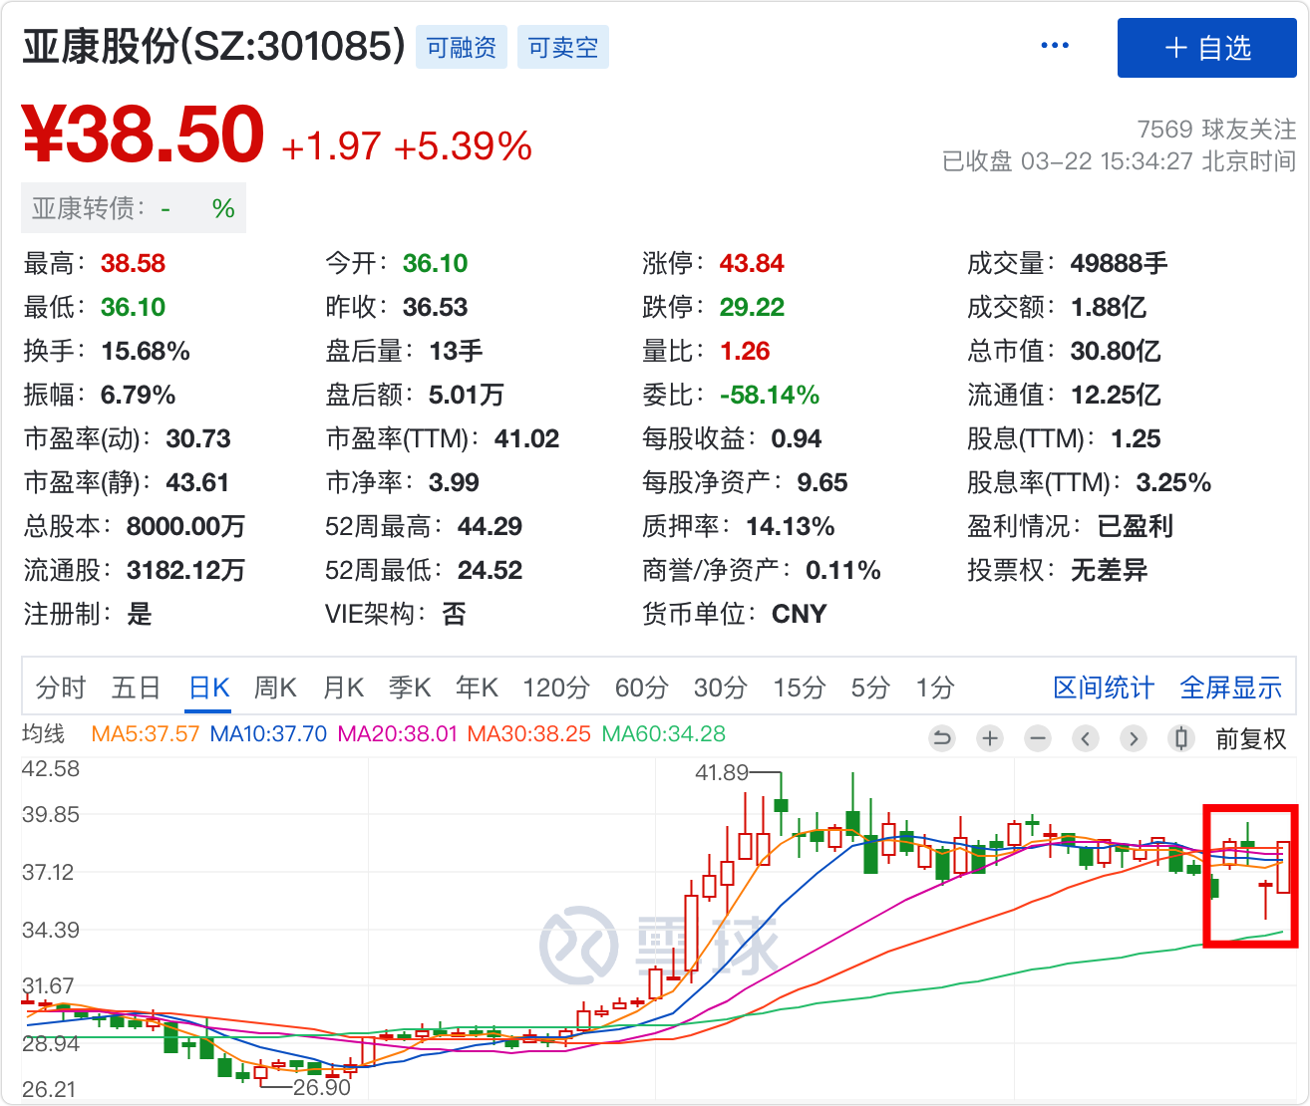Click the Xueqiu watermark logo on chart
1310x1106 pixels.
[x=658, y=944]
